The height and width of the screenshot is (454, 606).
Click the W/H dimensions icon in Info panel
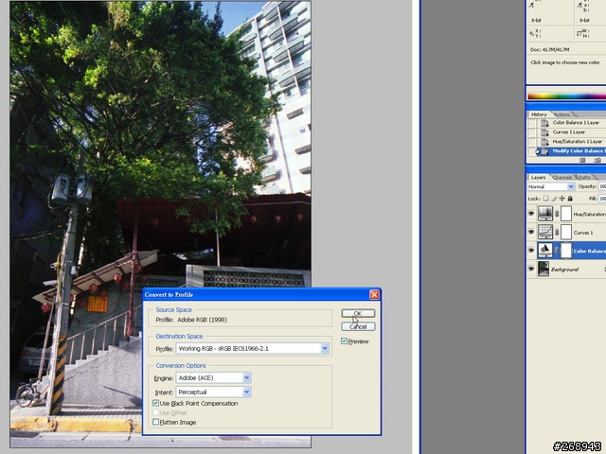[x=579, y=34]
